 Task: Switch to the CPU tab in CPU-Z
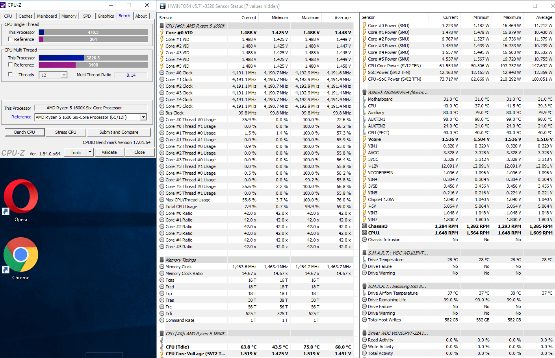[x=8, y=16]
